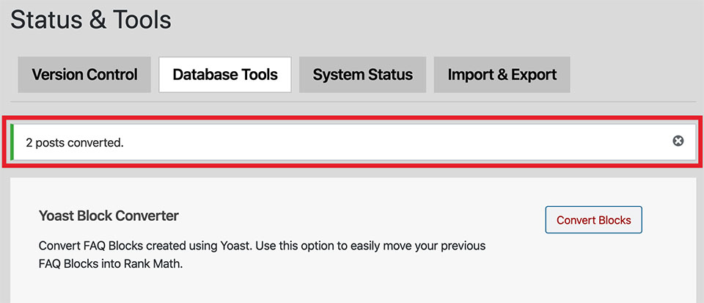The image size is (704, 303).
Task: Click the "2 posts converted." message text
Action: coord(75,142)
